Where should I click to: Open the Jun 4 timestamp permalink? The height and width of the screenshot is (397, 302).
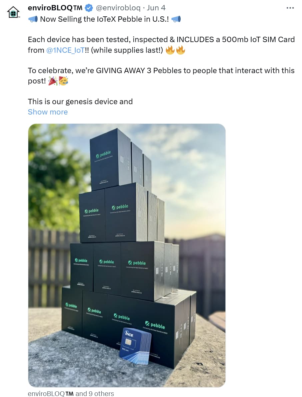[156, 8]
